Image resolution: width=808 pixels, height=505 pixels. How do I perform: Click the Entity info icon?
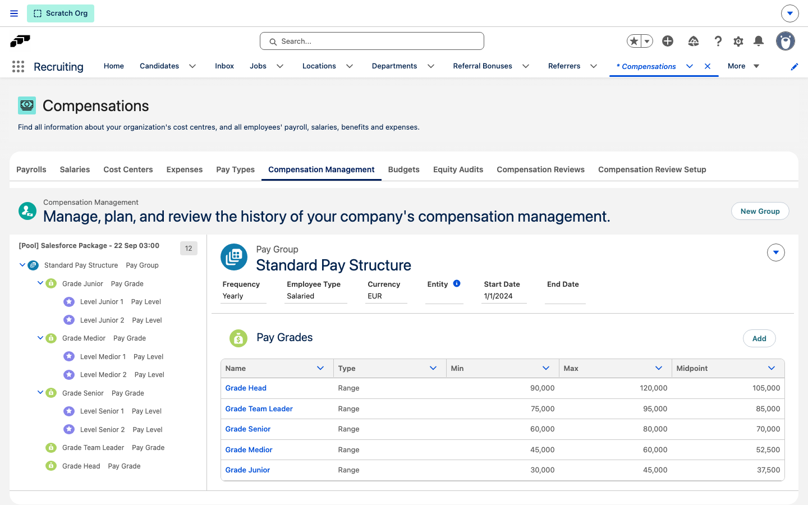click(457, 283)
